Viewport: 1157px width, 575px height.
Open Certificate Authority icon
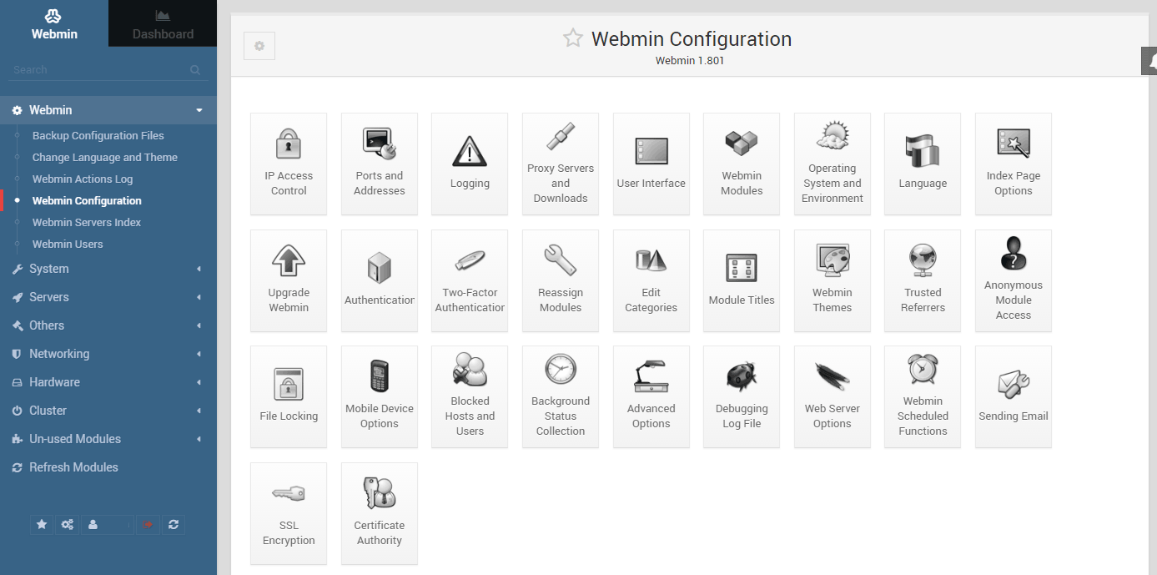pos(380,513)
